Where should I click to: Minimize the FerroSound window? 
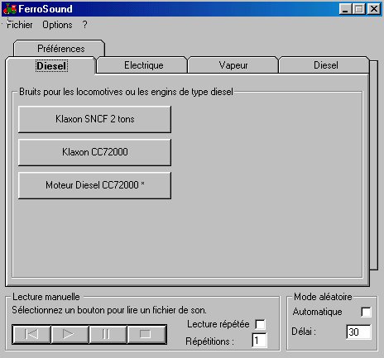click(x=345, y=9)
